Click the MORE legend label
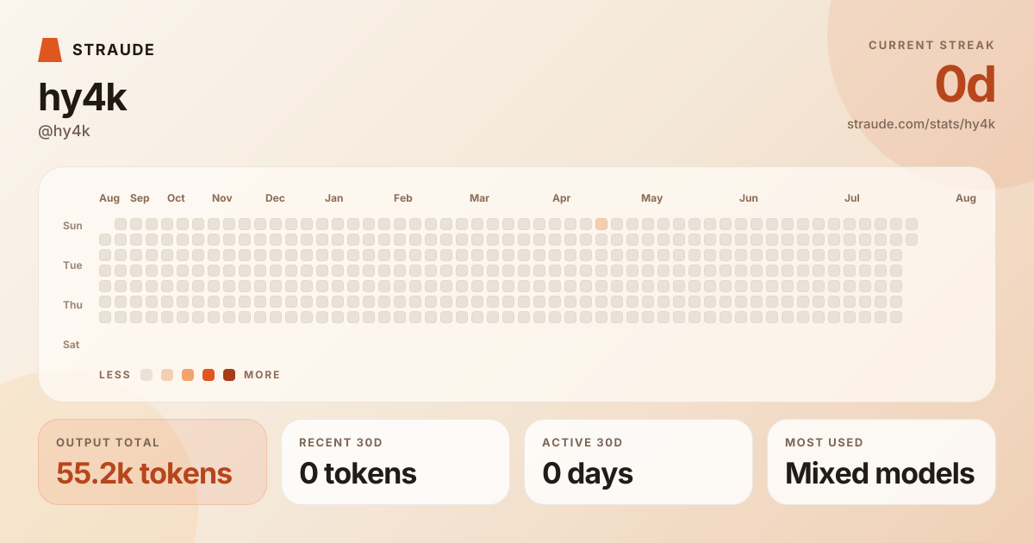 tap(262, 375)
